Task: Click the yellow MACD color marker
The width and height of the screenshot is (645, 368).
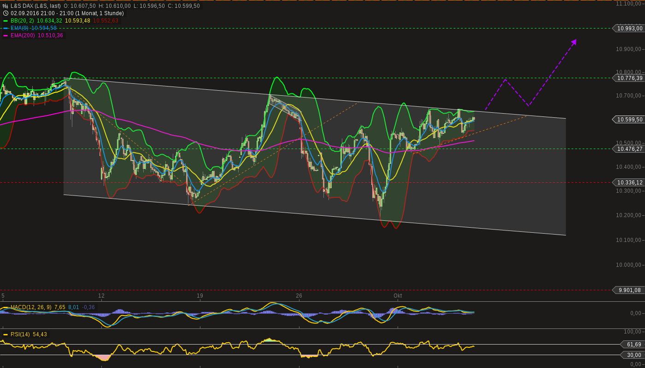Action: pyautogui.click(x=6, y=307)
